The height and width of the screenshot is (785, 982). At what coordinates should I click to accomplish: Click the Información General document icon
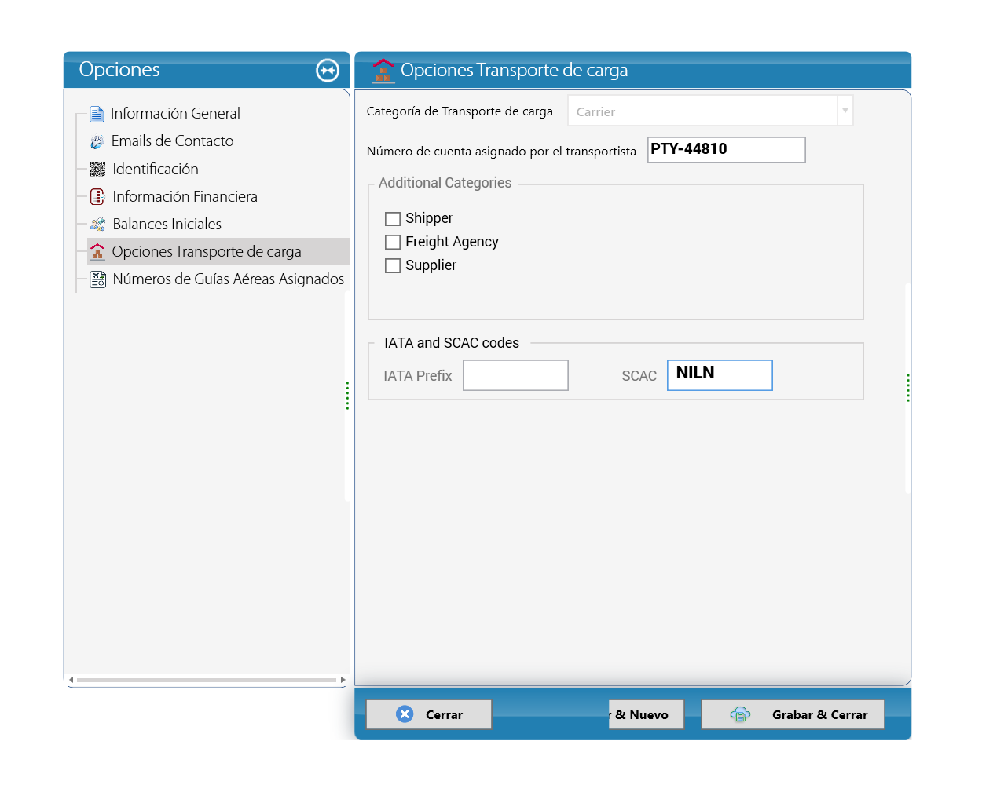[x=97, y=114]
